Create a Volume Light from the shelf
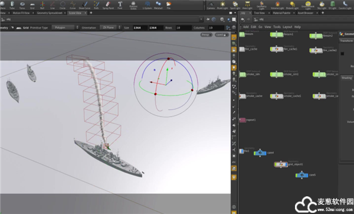Image resolution: width=354 pixels, height=214 pixels. [277, 5]
